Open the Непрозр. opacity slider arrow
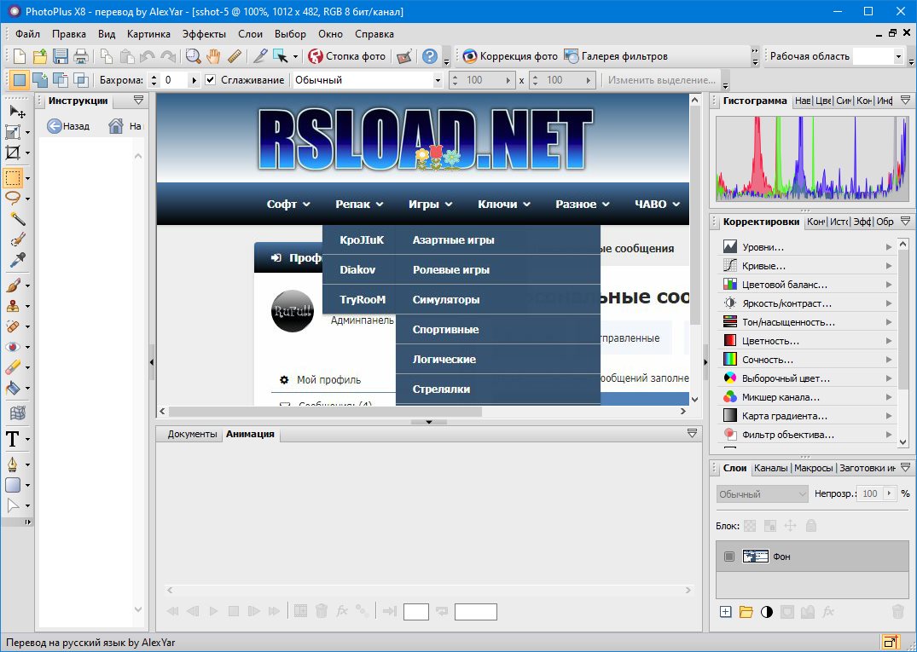The image size is (917, 652). tap(891, 493)
